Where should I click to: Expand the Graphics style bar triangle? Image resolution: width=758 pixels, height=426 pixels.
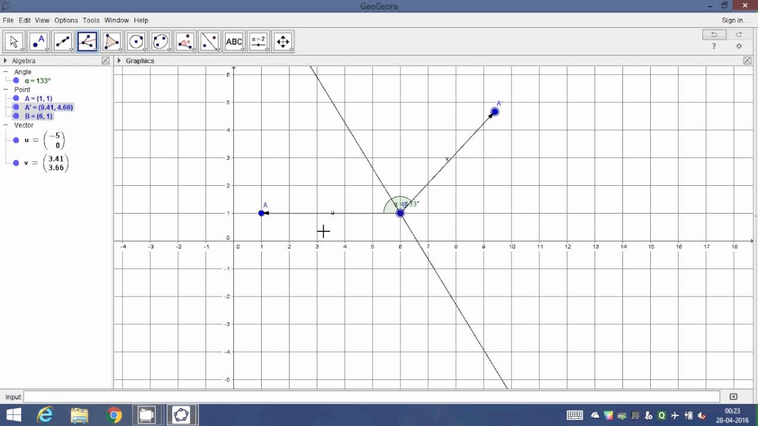119,60
